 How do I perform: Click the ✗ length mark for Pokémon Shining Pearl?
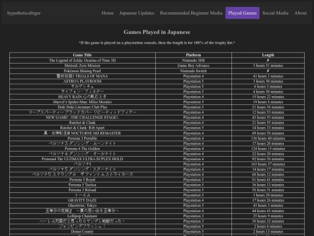click(x=268, y=71)
